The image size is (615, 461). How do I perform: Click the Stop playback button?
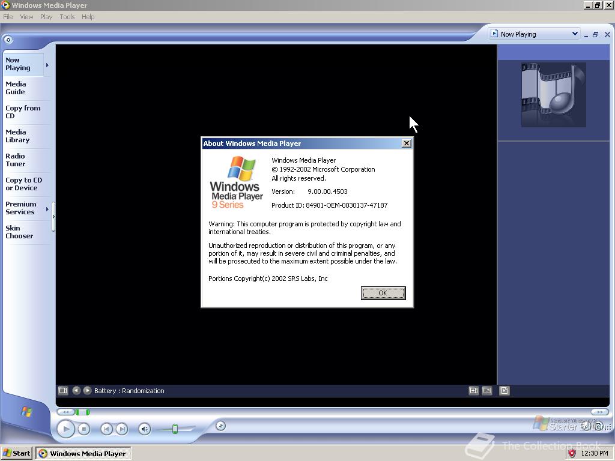coord(84,429)
